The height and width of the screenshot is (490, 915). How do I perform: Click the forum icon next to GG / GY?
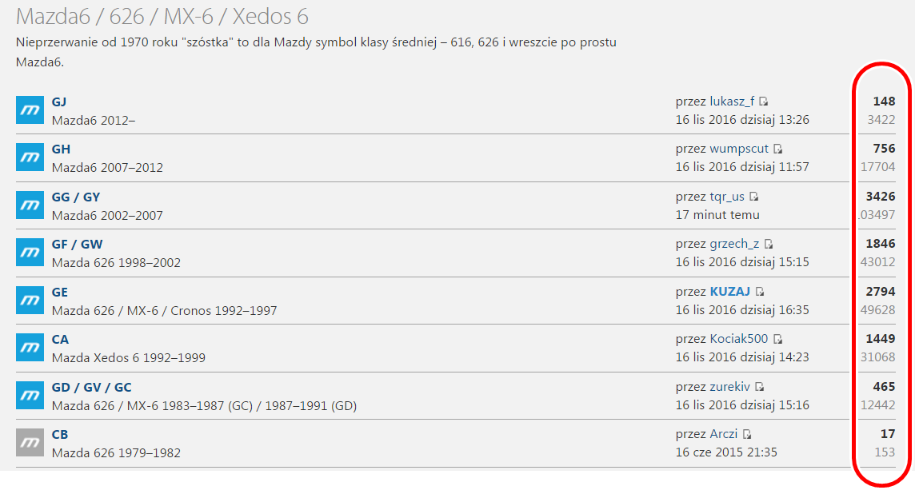(30, 205)
